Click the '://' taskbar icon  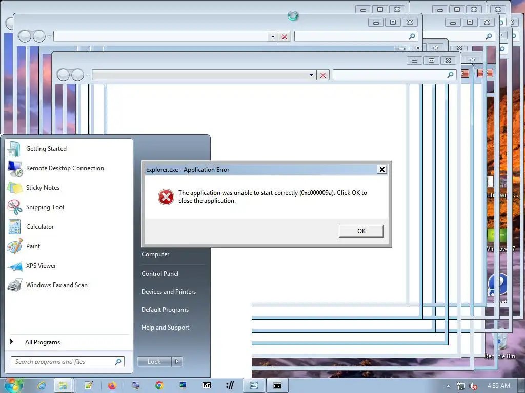(230, 386)
